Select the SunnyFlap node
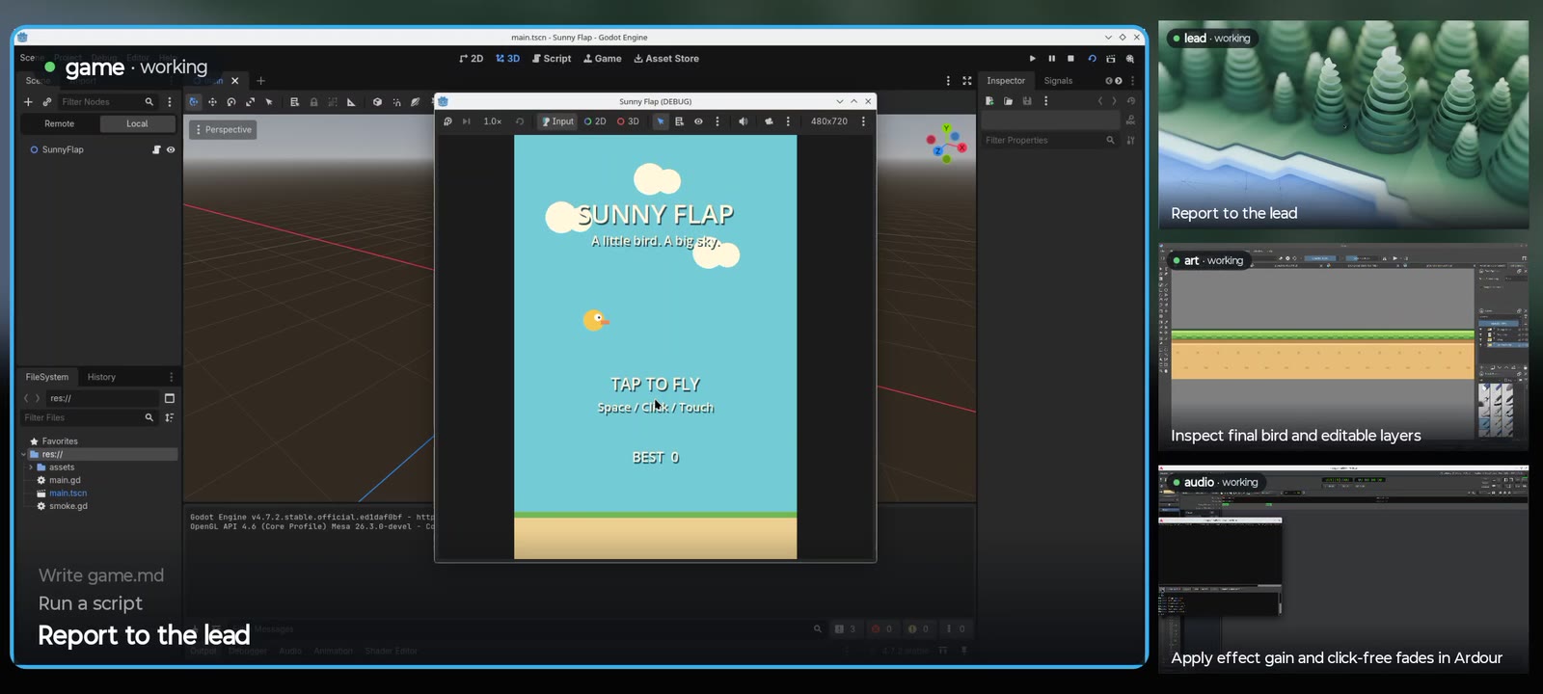The image size is (1543, 694). [x=63, y=149]
